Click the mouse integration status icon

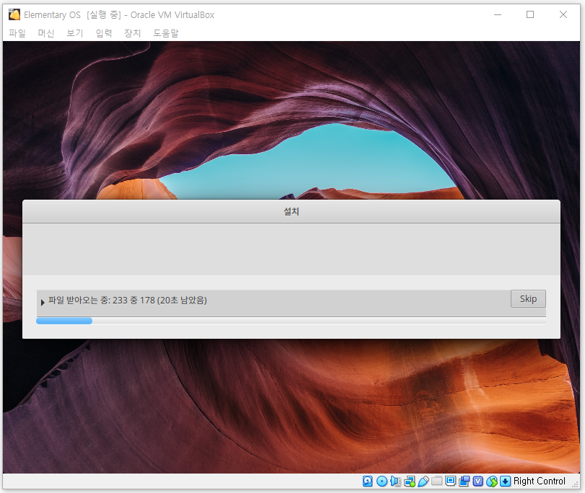coord(492,481)
